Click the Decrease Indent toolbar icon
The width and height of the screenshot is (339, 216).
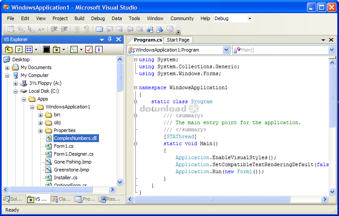coord(54,29)
